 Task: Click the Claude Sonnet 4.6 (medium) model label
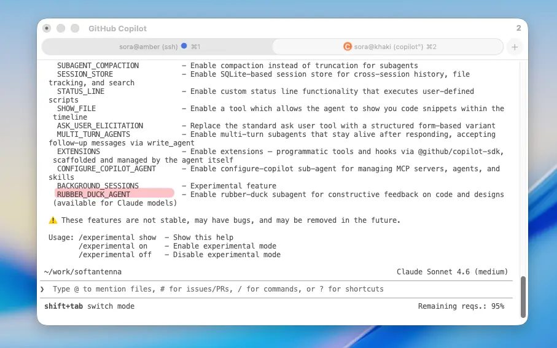coord(452,272)
